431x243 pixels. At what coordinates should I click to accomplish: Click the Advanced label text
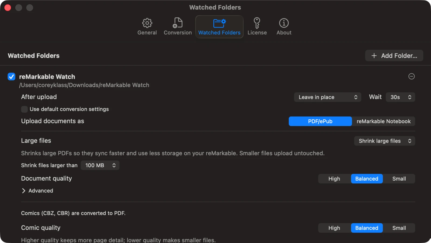pos(41,191)
